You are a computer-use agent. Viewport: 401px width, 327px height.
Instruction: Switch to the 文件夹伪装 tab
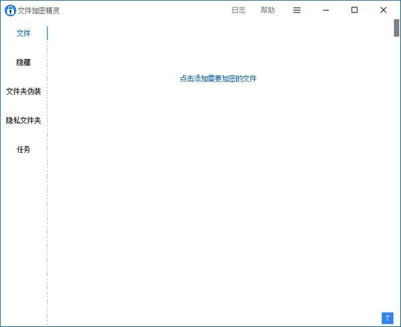[x=23, y=91]
